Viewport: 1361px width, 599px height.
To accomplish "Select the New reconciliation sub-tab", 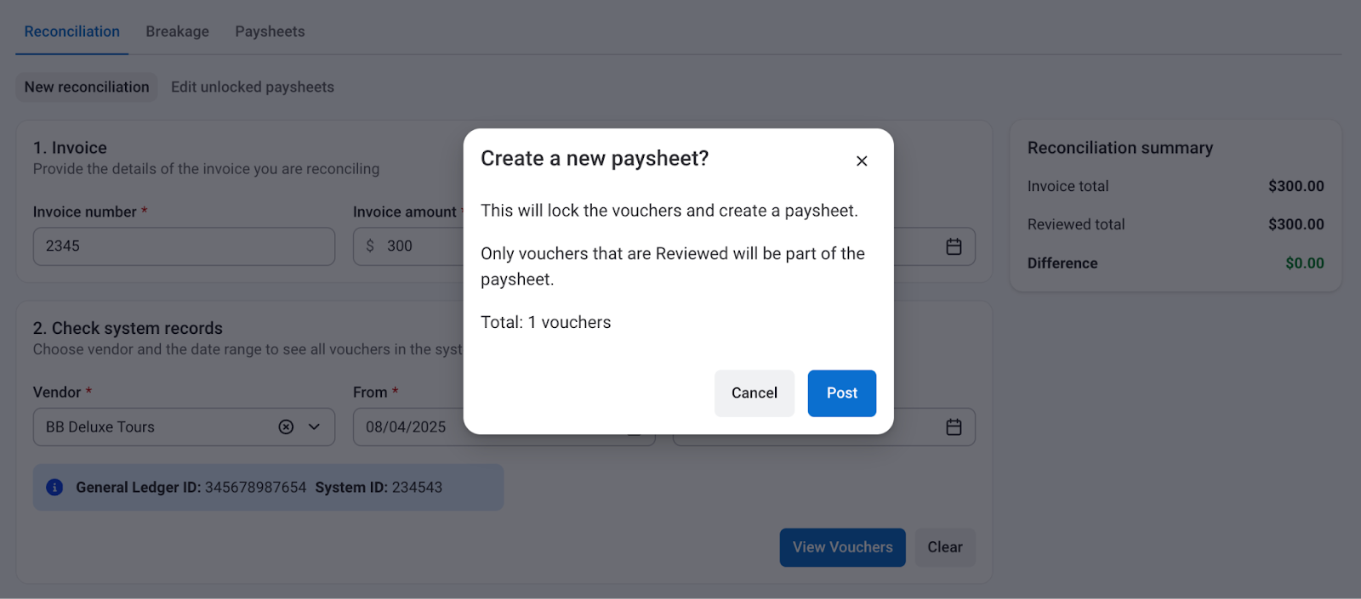I will click(87, 87).
